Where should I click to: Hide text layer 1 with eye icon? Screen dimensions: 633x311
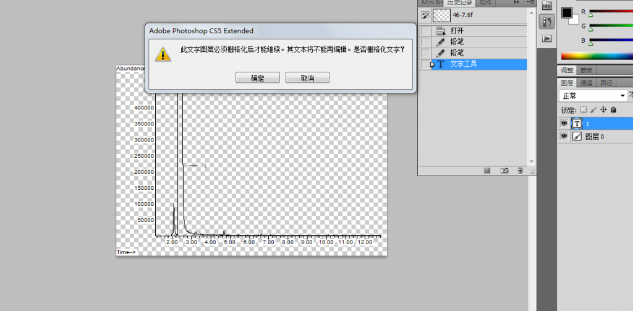(564, 124)
